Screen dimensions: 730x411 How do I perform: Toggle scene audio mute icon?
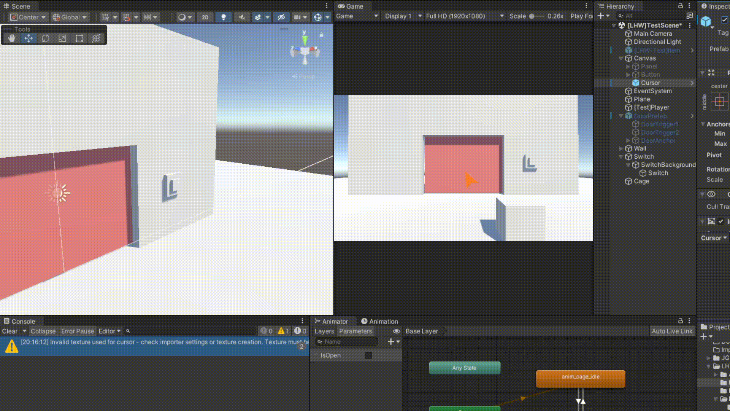coord(242,17)
